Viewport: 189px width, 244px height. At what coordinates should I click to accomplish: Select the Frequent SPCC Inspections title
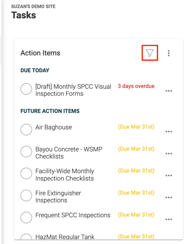click(x=73, y=215)
